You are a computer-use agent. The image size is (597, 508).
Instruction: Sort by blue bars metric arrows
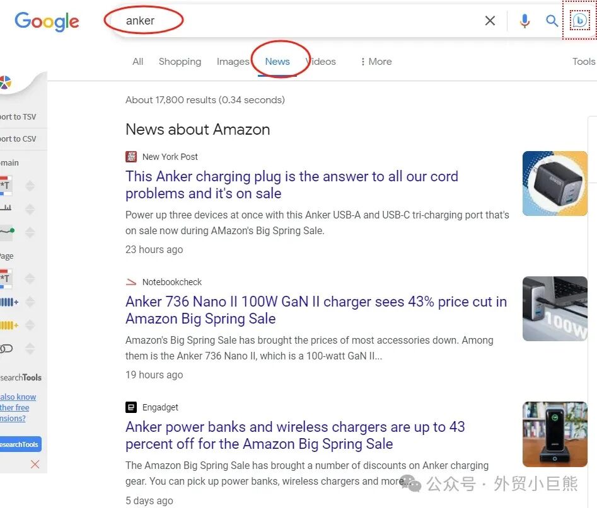[x=30, y=302]
